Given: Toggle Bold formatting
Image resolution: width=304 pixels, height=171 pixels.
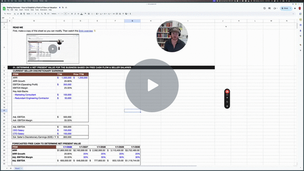Looking at the screenshot, I should [72, 14].
